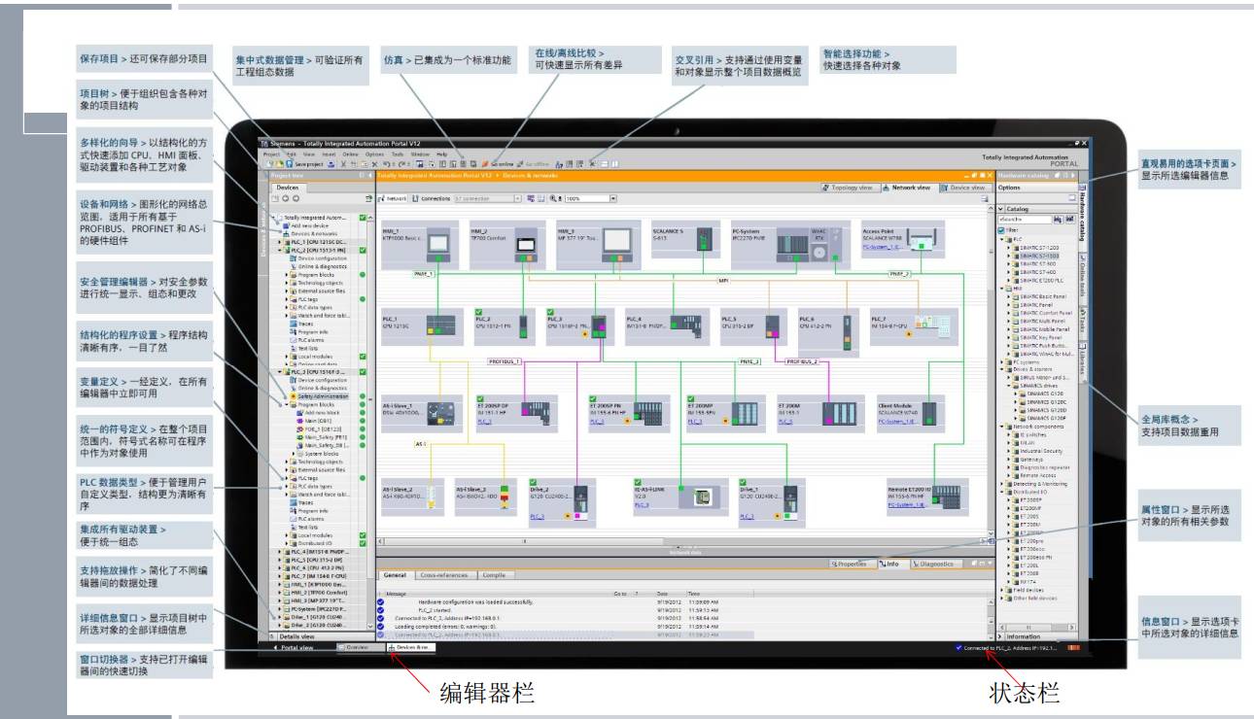Expand Program blocks under PLC_2
This screenshot has height=719, width=1254.
click(x=287, y=275)
